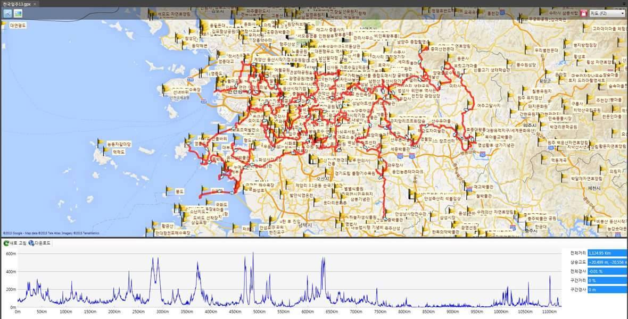Click the 삼성시장 waypoint flag
628x319 pixels.
pos(433,216)
